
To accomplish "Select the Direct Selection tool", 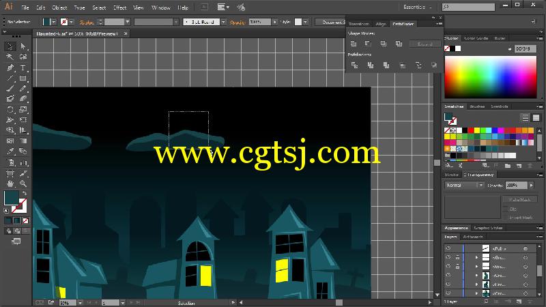I will [23, 46].
